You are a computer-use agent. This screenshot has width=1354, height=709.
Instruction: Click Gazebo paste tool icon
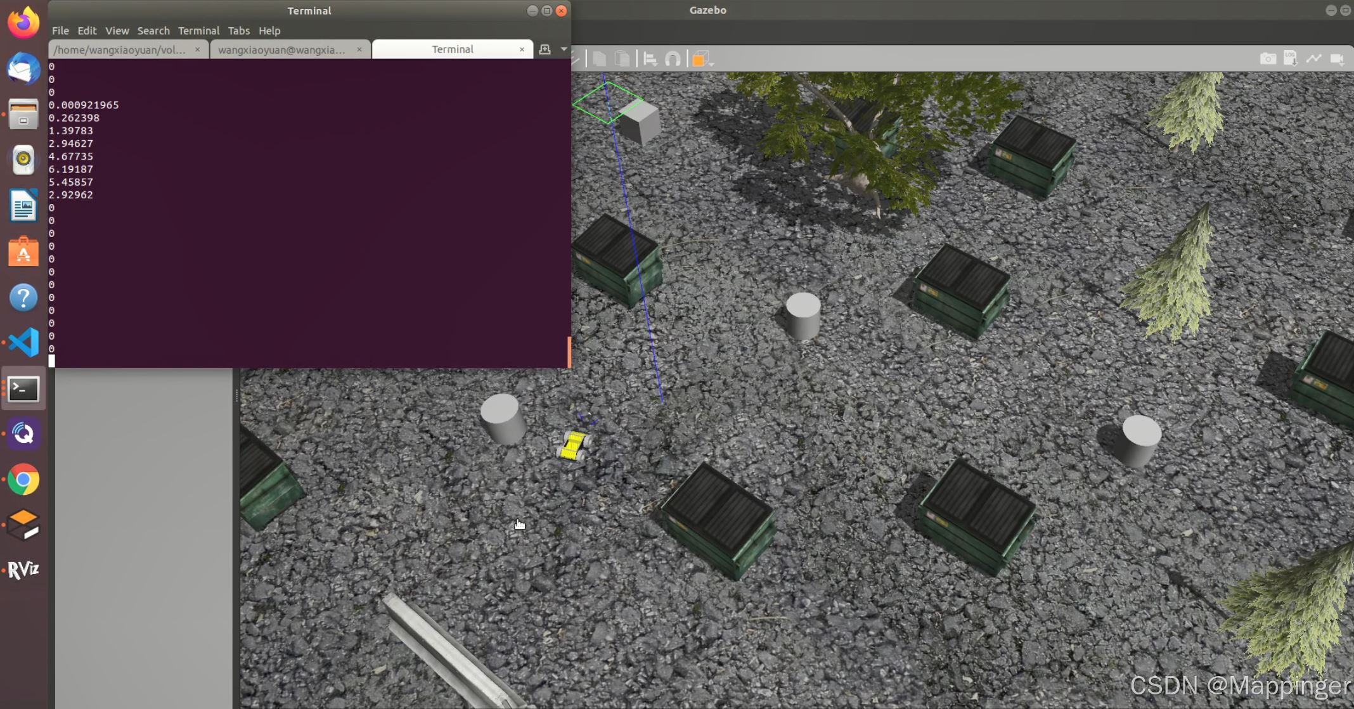[622, 59]
